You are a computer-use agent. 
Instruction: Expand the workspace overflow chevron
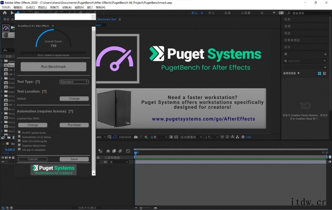[x=274, y=13]
